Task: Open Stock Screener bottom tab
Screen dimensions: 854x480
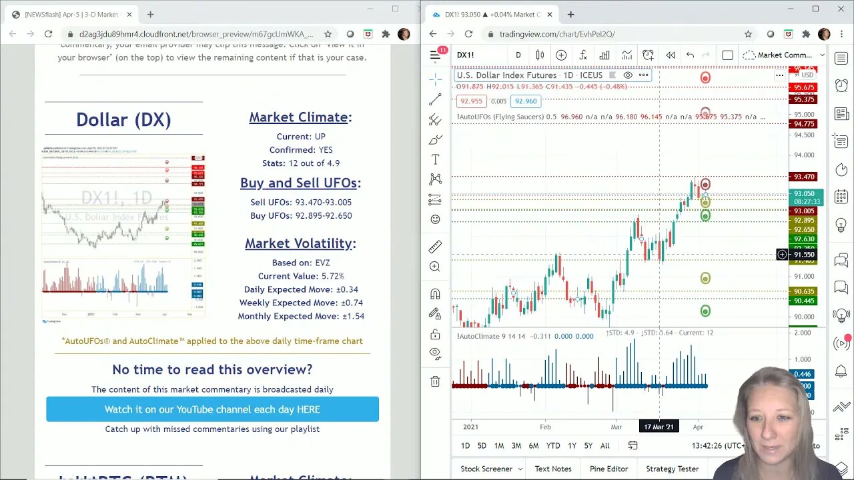Action: click(486, 469)
